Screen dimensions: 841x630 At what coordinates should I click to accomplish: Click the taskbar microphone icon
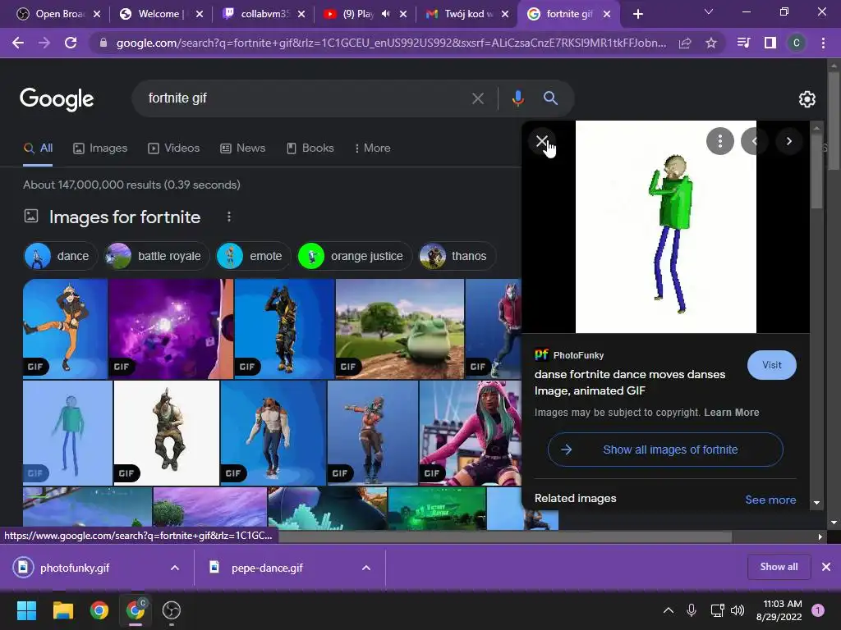click(692, 610)
